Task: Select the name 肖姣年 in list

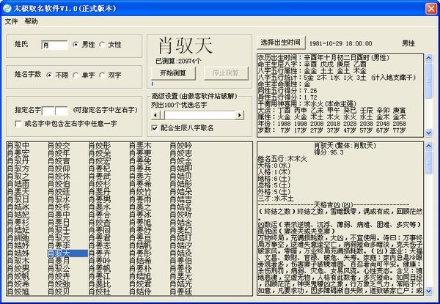Action: 59,154
